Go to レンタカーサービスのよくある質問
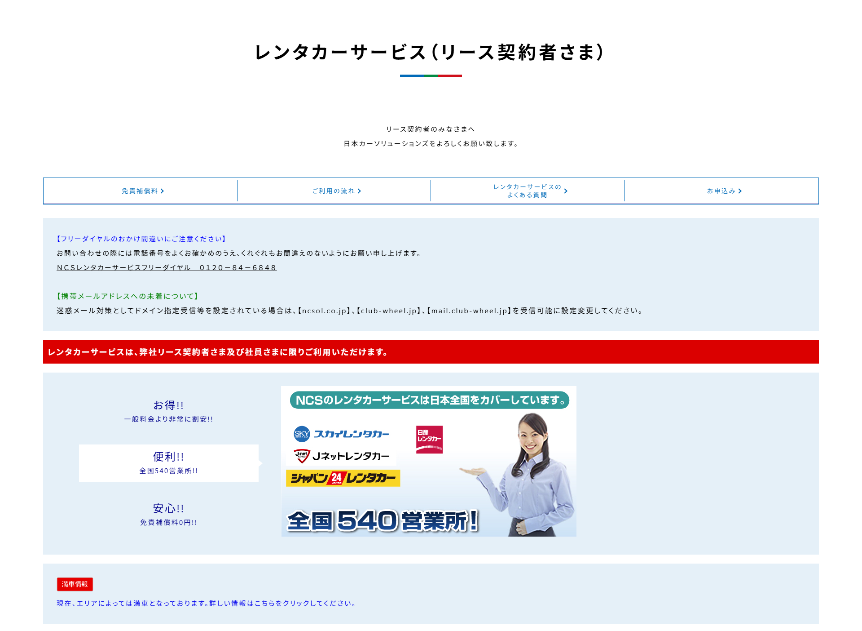The height and width of the screenshot is (631, 862). pyautogui.click(x=528, y=191)
